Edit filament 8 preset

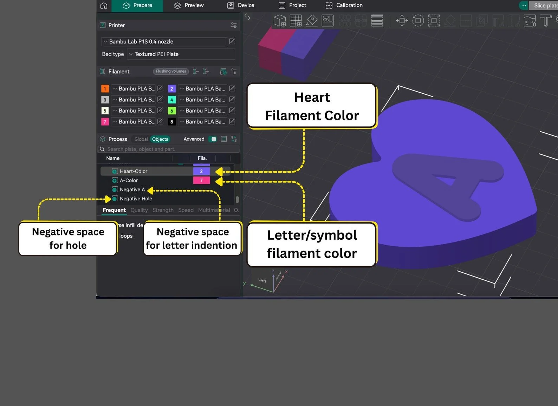coord(232,121)
